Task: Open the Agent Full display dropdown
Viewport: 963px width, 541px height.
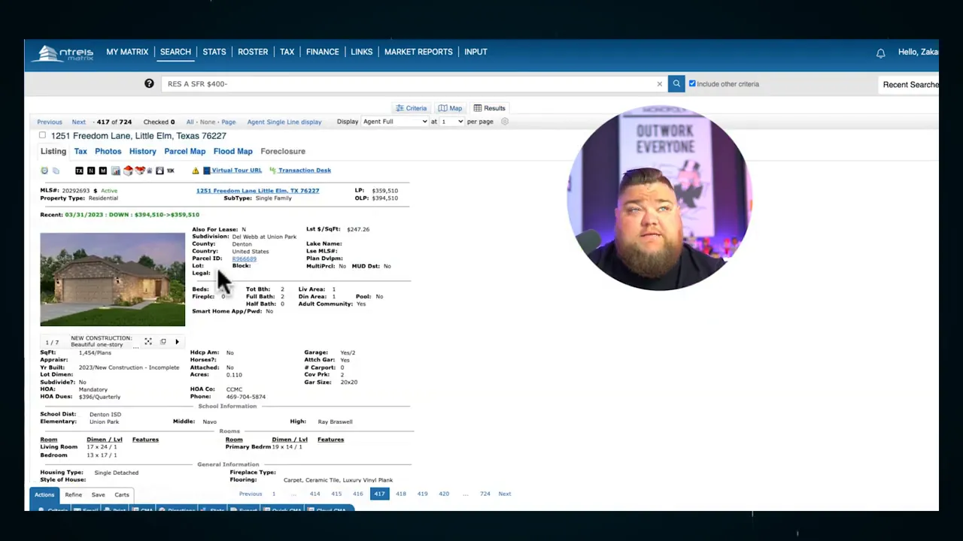Action: [395, 122]
